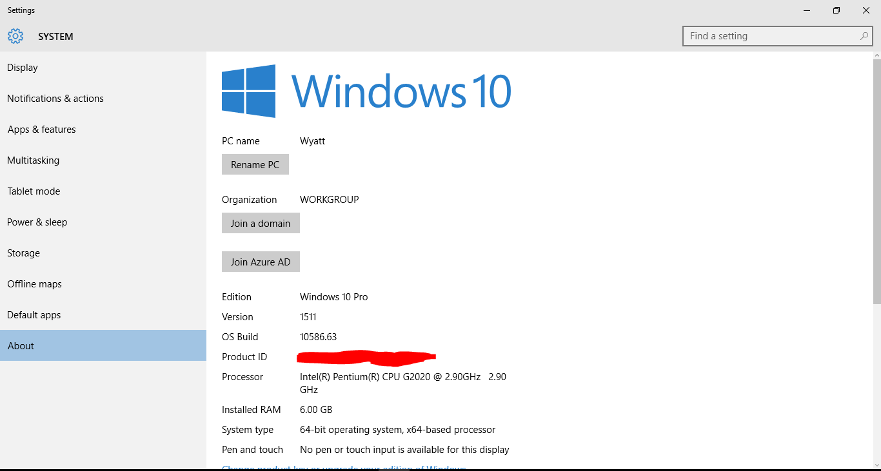Viewport: 881px width, 471px height.
Task: Click the OS Build value 10586.63
Action: point(319,337)
